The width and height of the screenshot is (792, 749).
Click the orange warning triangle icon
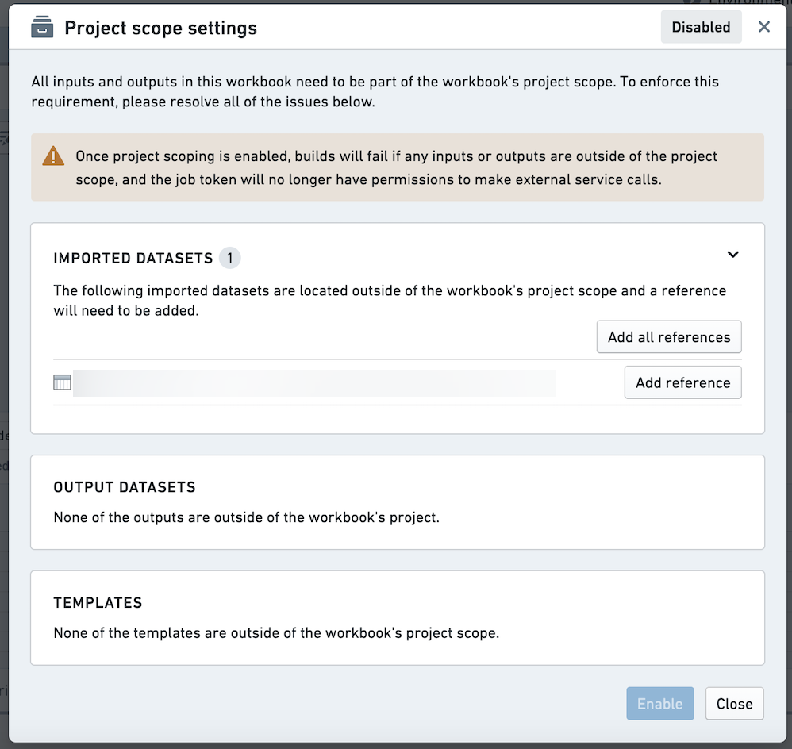tap(53, 156)
